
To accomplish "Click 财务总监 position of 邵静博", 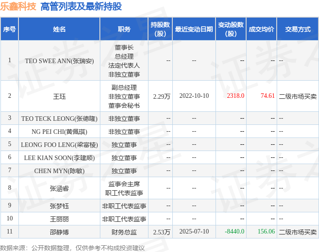I will pos(124,232).
